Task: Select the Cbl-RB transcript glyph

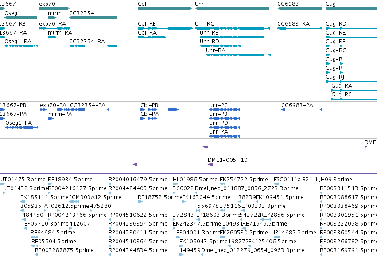Action: coord(165,28)
